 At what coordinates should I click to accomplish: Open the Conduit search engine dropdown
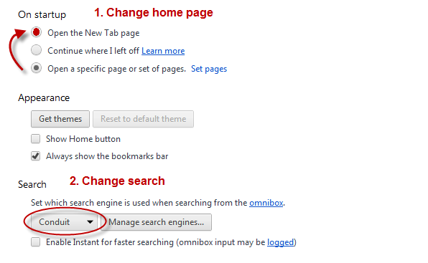pyautogui.click(x=65, y=222)
